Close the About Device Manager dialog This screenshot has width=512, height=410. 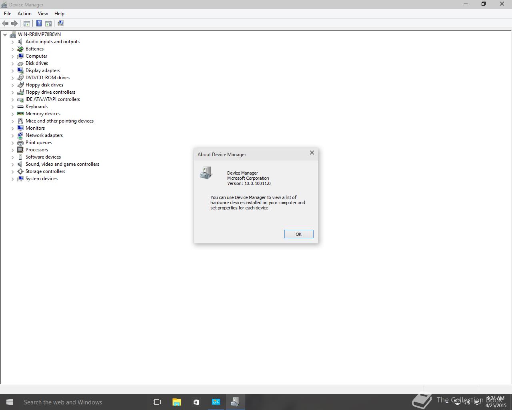pyautogui.click(x=312, y=153)
